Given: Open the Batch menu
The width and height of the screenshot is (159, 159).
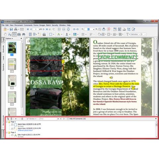Looking at the screenshot, I should click(x=48, y=25).
